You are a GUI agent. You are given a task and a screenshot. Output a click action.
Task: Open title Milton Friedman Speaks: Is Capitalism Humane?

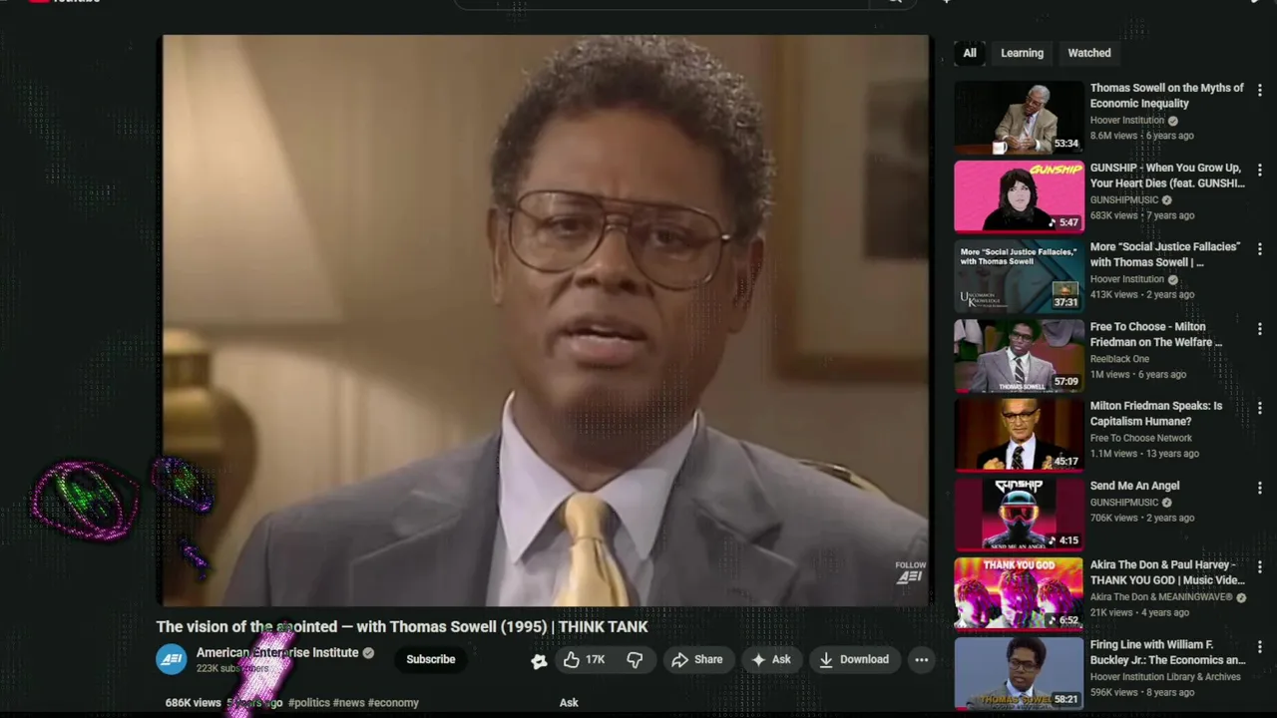point(1155,414)
